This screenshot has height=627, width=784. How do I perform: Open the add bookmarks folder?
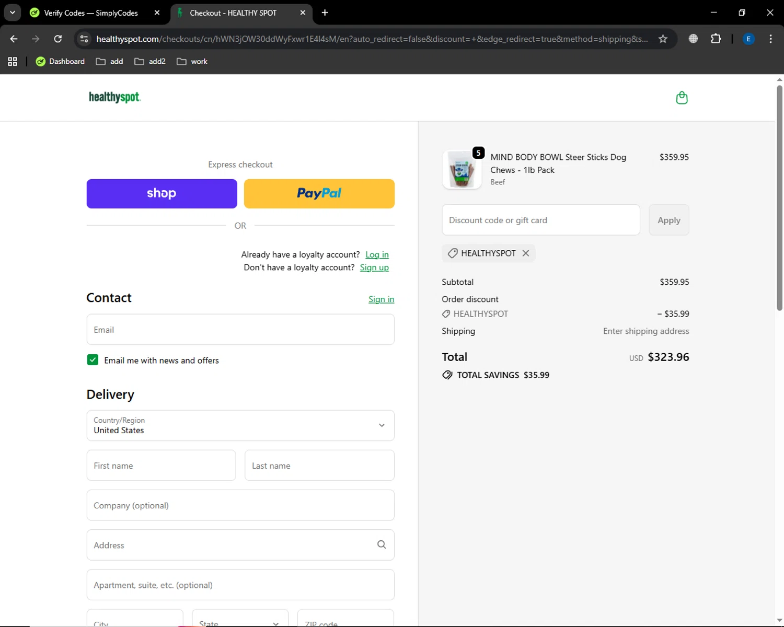[109, 62]
